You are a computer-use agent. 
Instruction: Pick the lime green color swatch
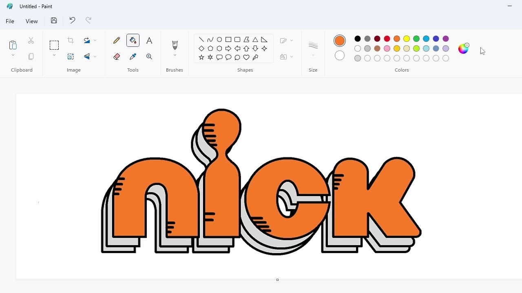click(x=416, y=48)
